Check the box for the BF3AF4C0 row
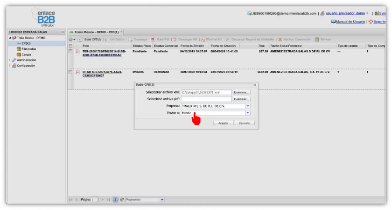The width and height of the screenshot is (392, 210). click(x=70, y=72)
